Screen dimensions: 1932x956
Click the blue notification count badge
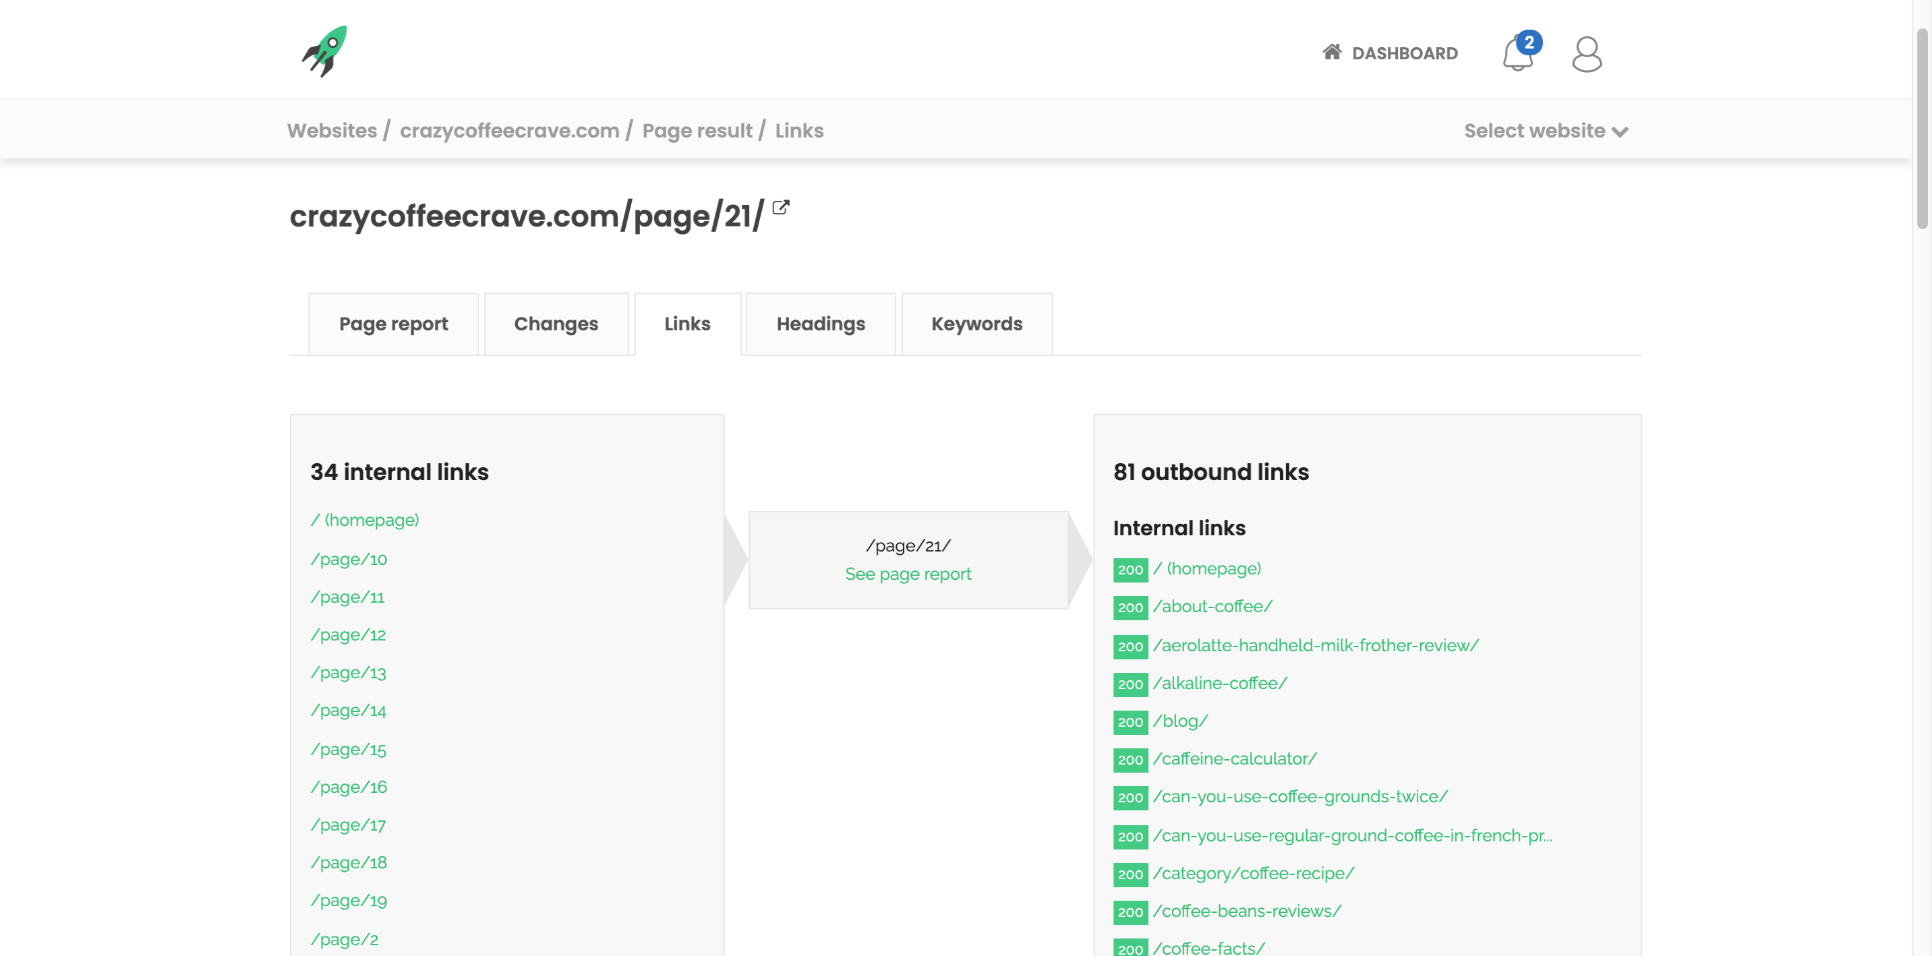click(1529, 42)
